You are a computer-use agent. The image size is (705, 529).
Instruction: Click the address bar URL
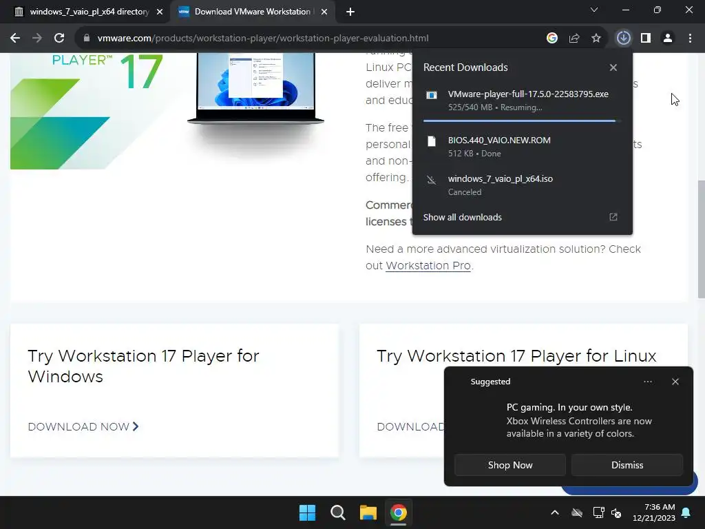click(263, 39)
